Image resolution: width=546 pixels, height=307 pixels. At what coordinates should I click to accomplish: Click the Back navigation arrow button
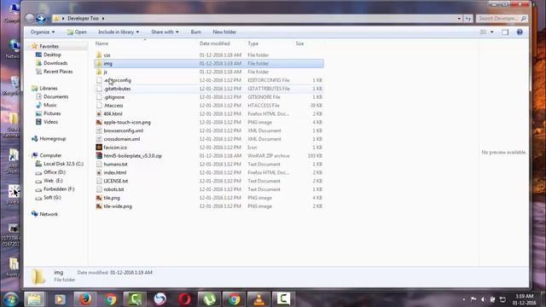click(30, 18)
